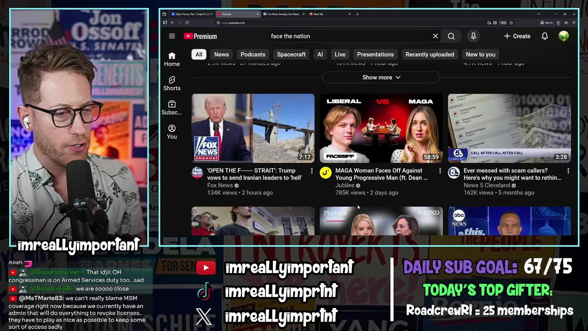588x331 pixels.
Task: Reset the 160% zoom level badge
Action: pos(503,23)
